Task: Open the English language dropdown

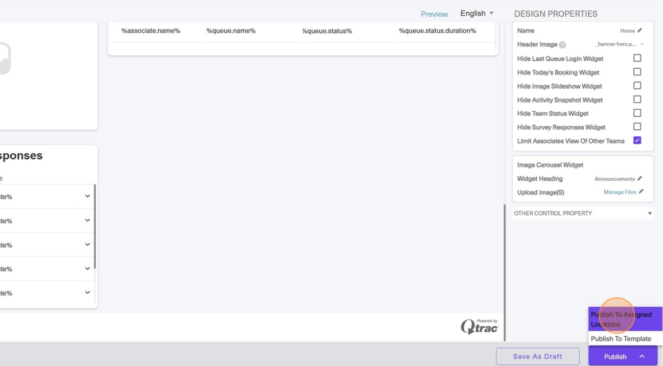Action: click(477, 13)
